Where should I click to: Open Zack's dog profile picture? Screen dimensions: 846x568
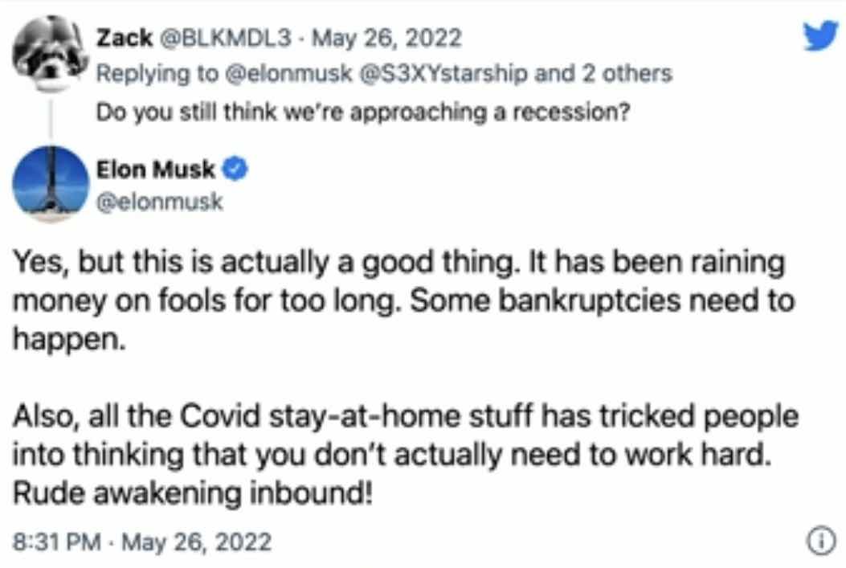point(50,53)
